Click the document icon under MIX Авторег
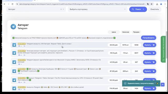The width and height of the screenshot is (168, 94). [24, 46]
